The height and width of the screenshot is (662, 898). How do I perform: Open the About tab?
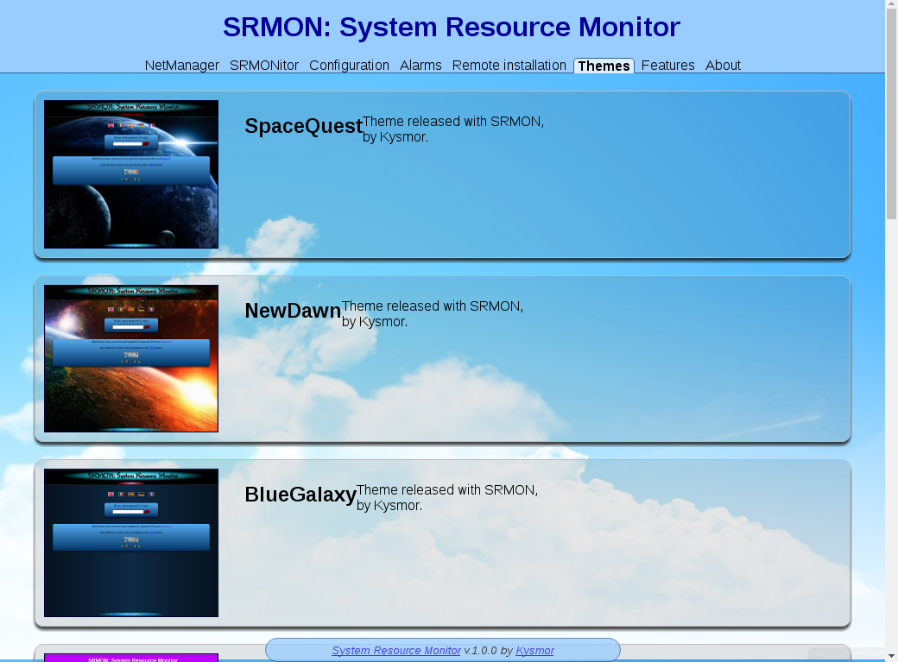[723, 66]
